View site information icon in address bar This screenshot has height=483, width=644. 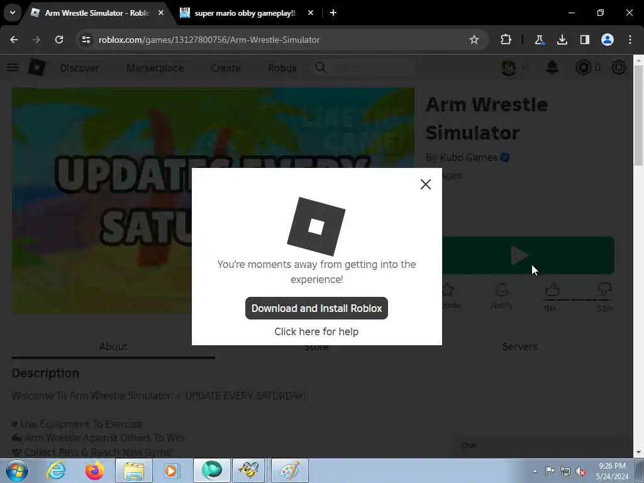[x=86, y=40]
